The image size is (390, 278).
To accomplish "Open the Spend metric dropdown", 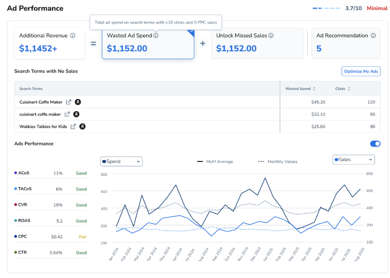I will (x=121, y=161).
